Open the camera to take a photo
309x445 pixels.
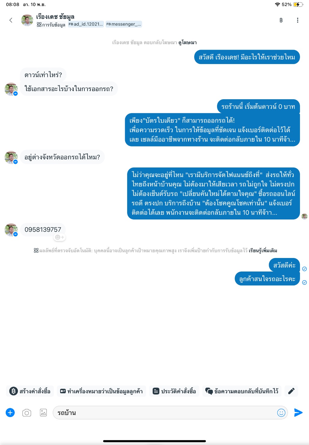point(27,413)
